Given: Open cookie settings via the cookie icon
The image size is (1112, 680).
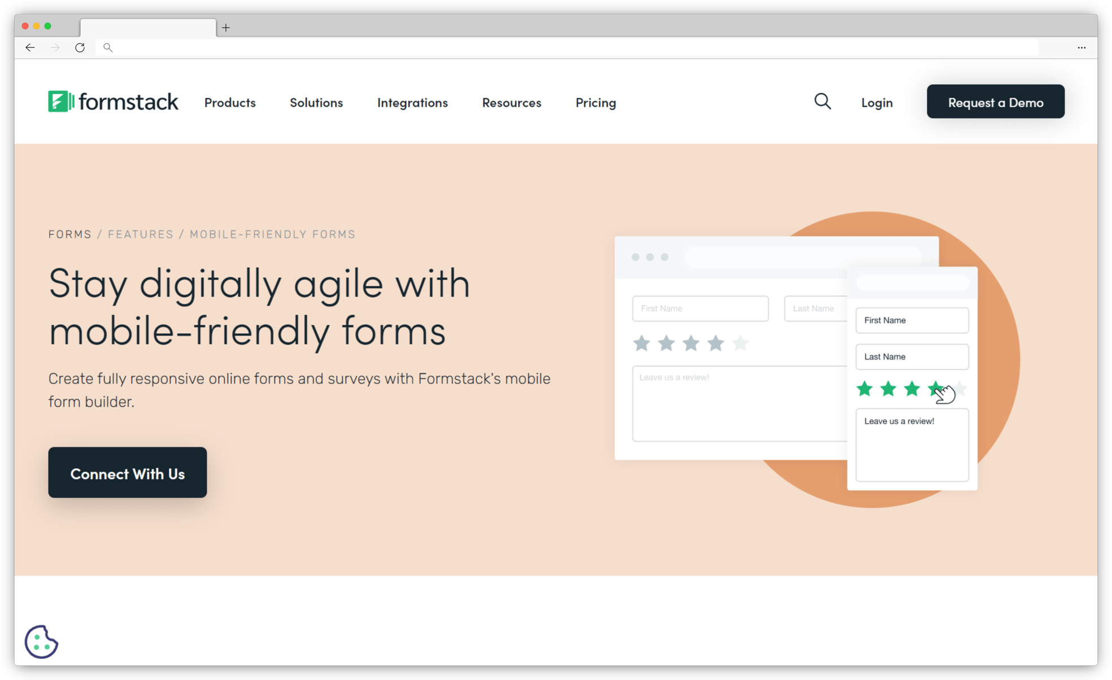Looking at the screenshot, I should (41, 642).
